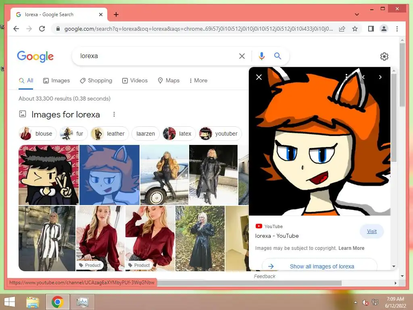Open the monitor app in taskbar
Screen dimensions: 413x310
82,302
